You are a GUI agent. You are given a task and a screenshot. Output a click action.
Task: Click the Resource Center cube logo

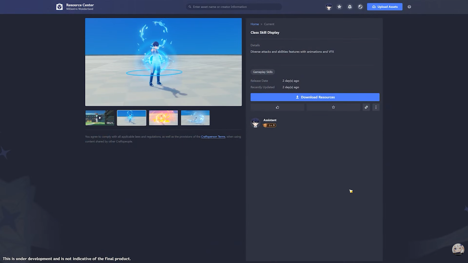pyautogui.click(x=59, y=7)
